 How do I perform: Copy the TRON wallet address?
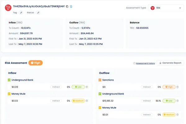(67, 6)
